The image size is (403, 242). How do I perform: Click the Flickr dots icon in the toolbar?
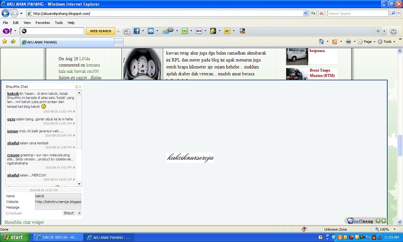click(x=199, y=31)
